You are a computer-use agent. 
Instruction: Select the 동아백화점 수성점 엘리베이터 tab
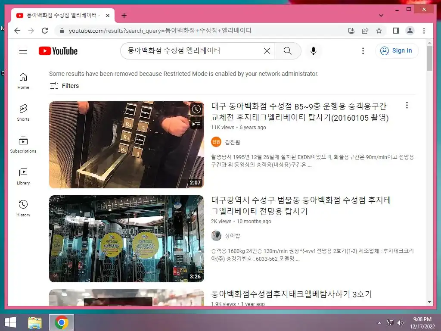click(x=62, y=16)
